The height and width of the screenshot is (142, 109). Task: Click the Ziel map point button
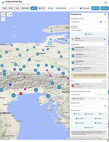point(101,114)
